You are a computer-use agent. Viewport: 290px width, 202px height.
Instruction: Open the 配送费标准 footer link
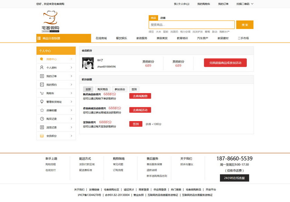[86, 170]
